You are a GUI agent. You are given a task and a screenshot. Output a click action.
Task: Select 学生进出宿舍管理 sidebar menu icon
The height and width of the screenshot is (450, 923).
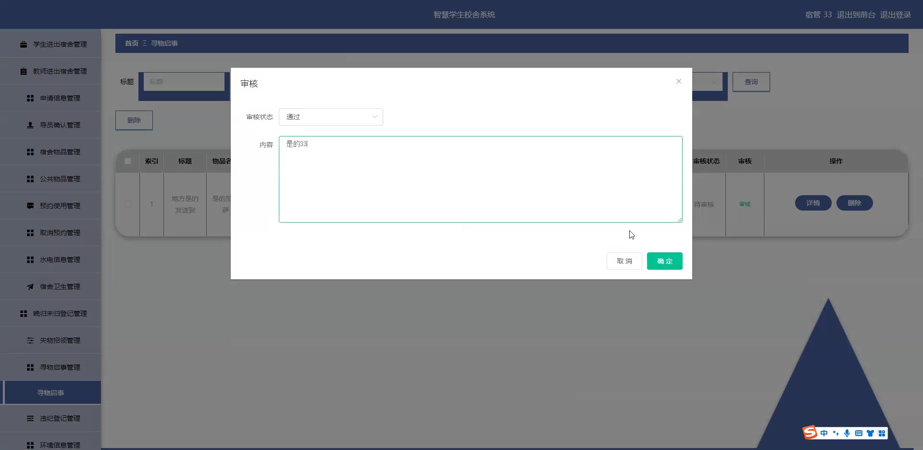(24, 44)
